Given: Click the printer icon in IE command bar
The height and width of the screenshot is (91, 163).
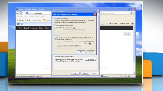Looking at the screenshot, I should coord(110,24).
